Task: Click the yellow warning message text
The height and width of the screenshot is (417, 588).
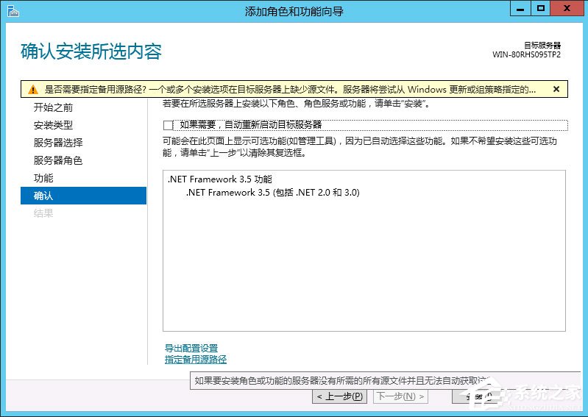Action: tap(287, 90)
